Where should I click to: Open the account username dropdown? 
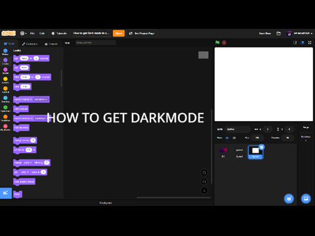coord(303,33)
